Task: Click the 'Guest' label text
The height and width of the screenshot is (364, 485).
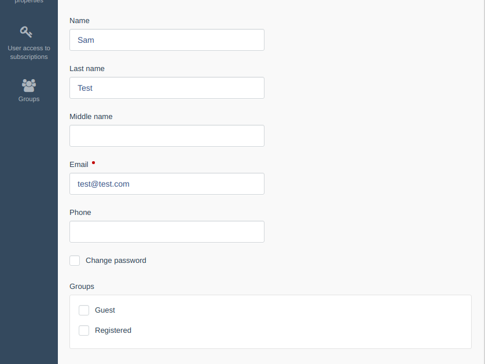Action: (105, 310)
